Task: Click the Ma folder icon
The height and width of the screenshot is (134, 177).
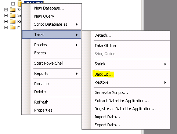Action: coord(13,27)
